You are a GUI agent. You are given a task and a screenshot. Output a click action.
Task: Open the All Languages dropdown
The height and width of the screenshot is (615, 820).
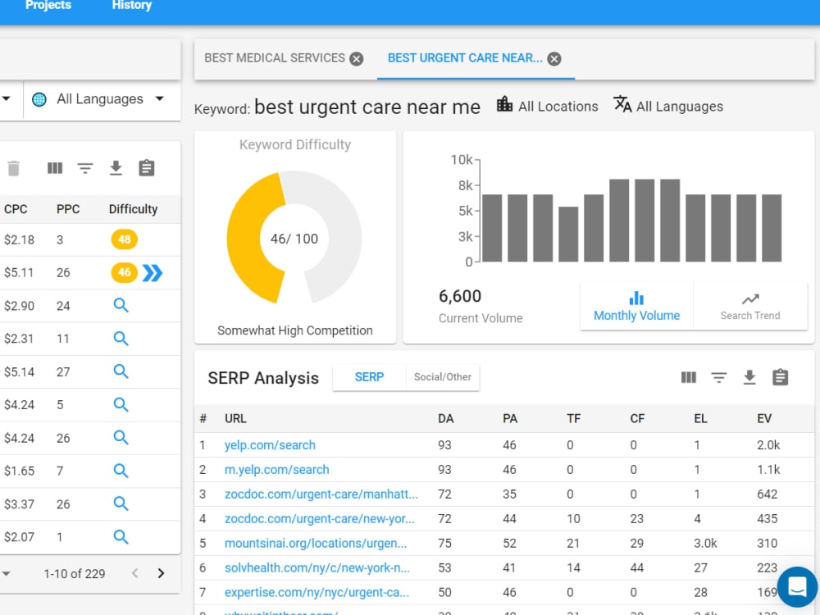pyautogui.click(x=100, y=99)
